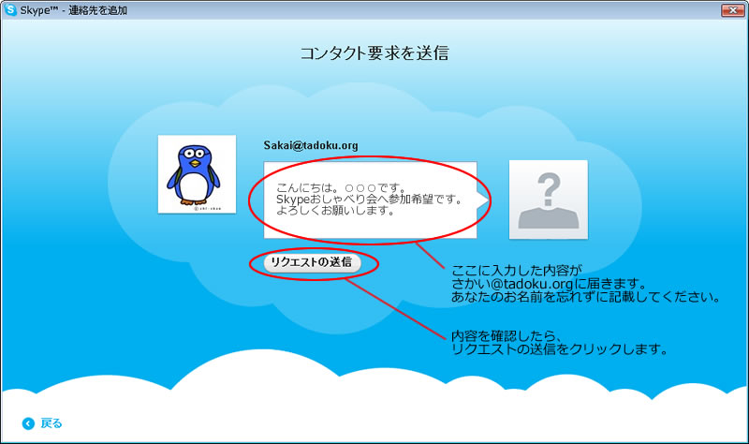Select the Sakai@tadoku.org contact name
The width and height of the screenshot is (749, 444).
[x=311, y=146]
